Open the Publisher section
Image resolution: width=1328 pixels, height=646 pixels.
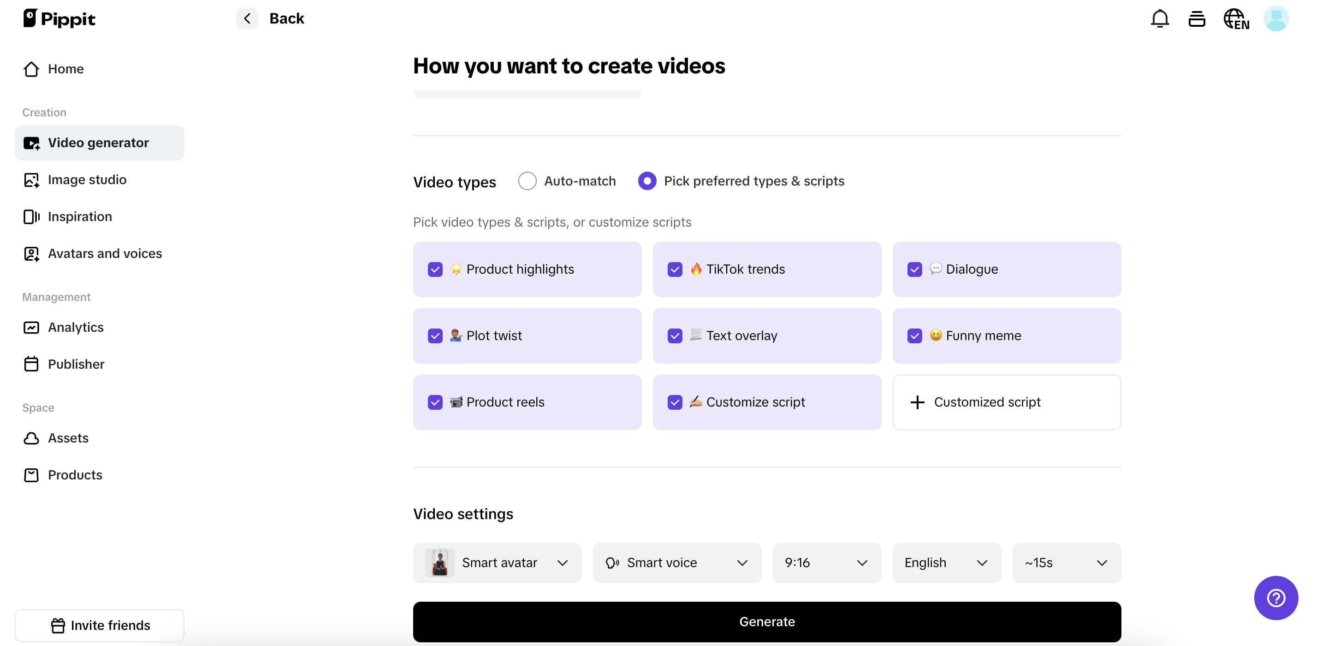76,364
